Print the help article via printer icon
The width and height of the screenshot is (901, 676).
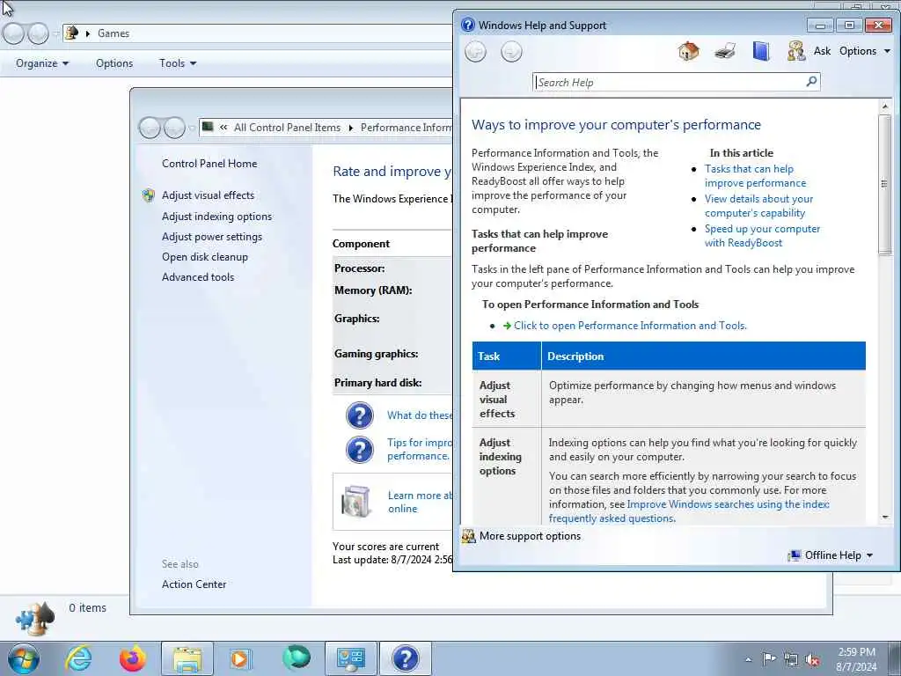pos(725,52)
